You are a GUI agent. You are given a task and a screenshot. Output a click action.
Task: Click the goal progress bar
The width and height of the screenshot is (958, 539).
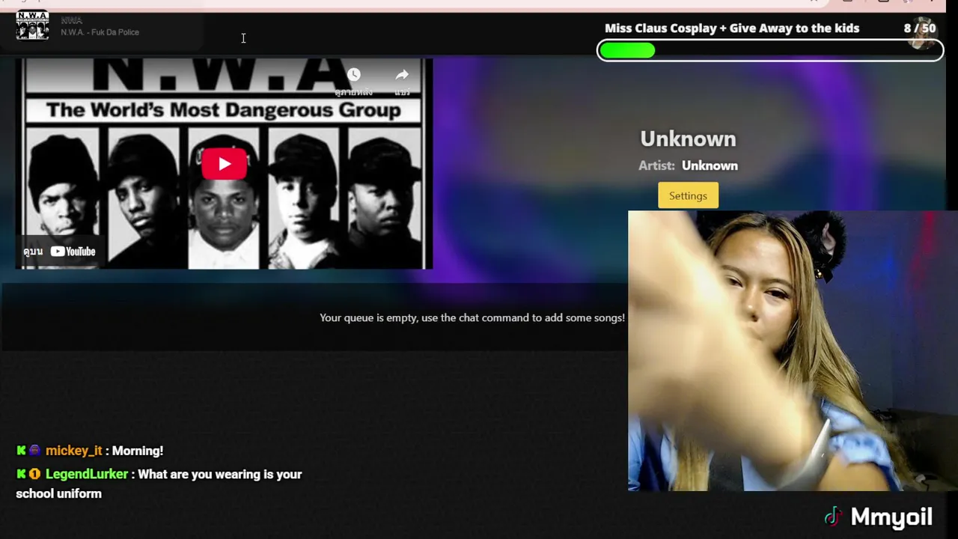pos(770,51)
